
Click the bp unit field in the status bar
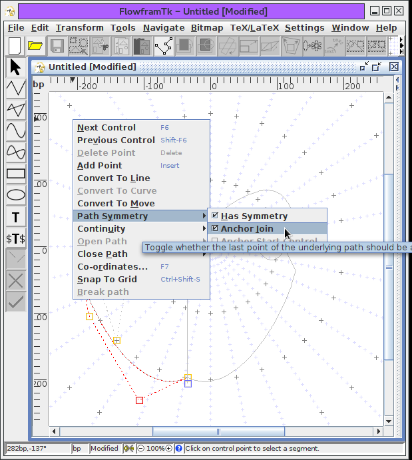pyautogui.click(x=79, y=448)
